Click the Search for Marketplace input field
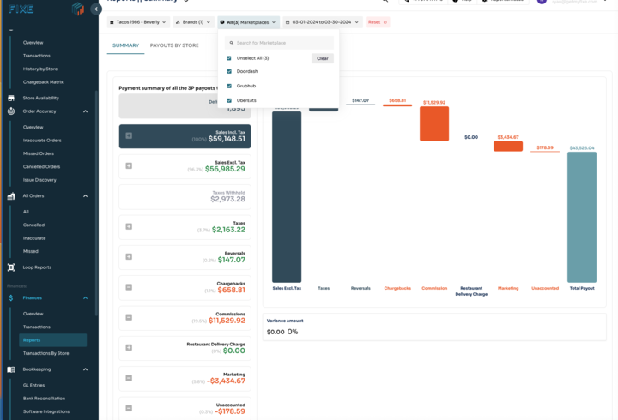This screenshot has height=420, width=618. pyautogui.click(x=282, y=43)
